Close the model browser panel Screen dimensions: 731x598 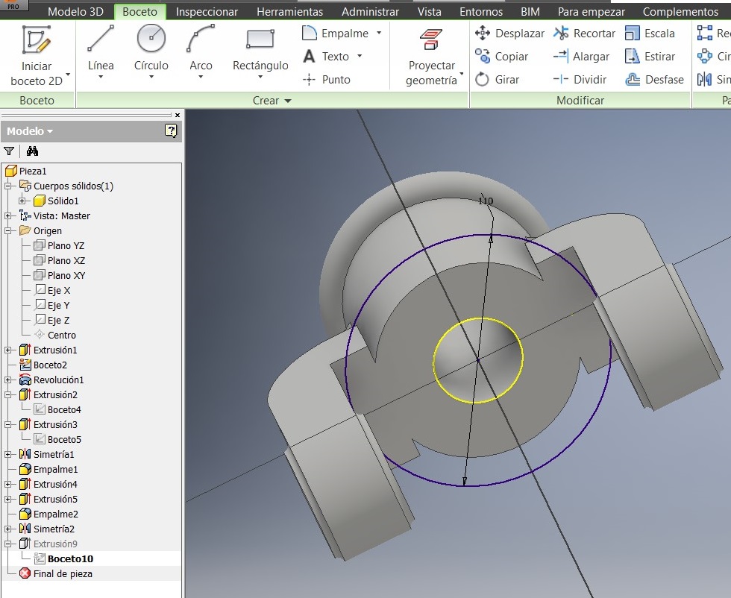pyautogui.click(x=178, y=115)
